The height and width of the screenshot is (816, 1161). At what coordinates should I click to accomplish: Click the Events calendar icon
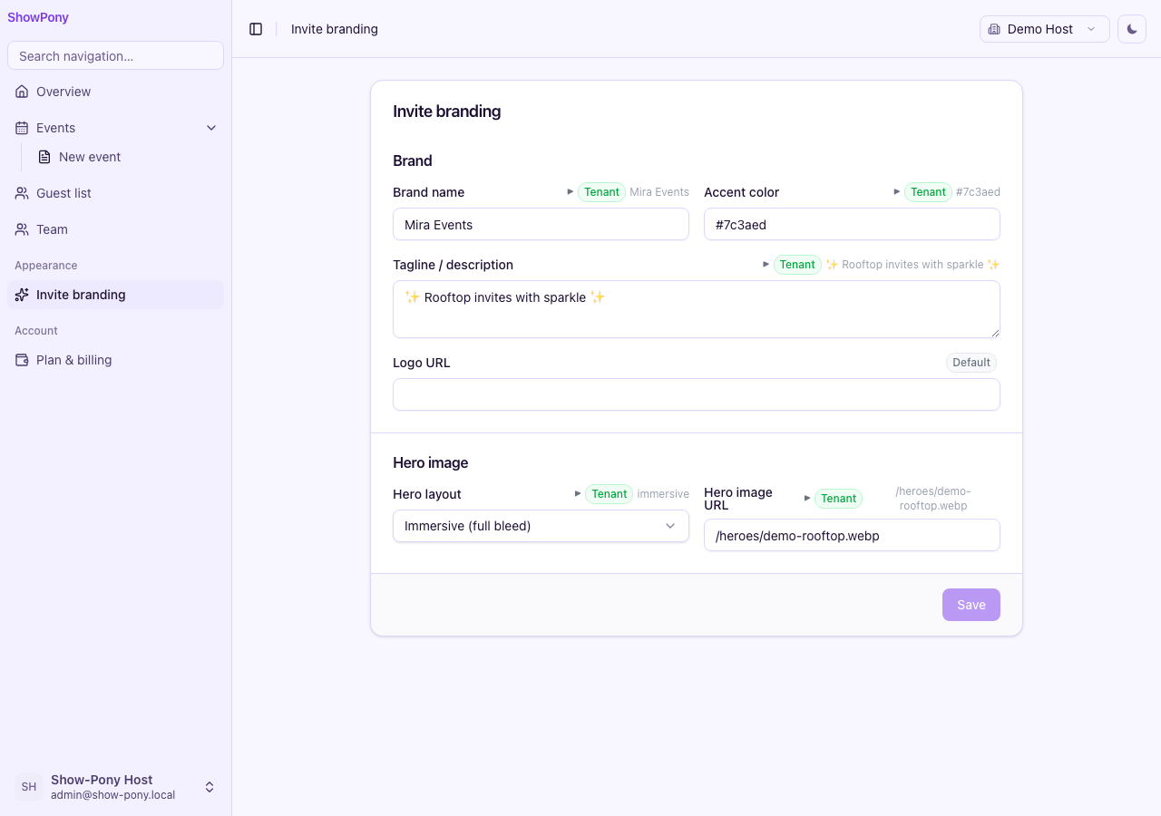tap(22, 128)
